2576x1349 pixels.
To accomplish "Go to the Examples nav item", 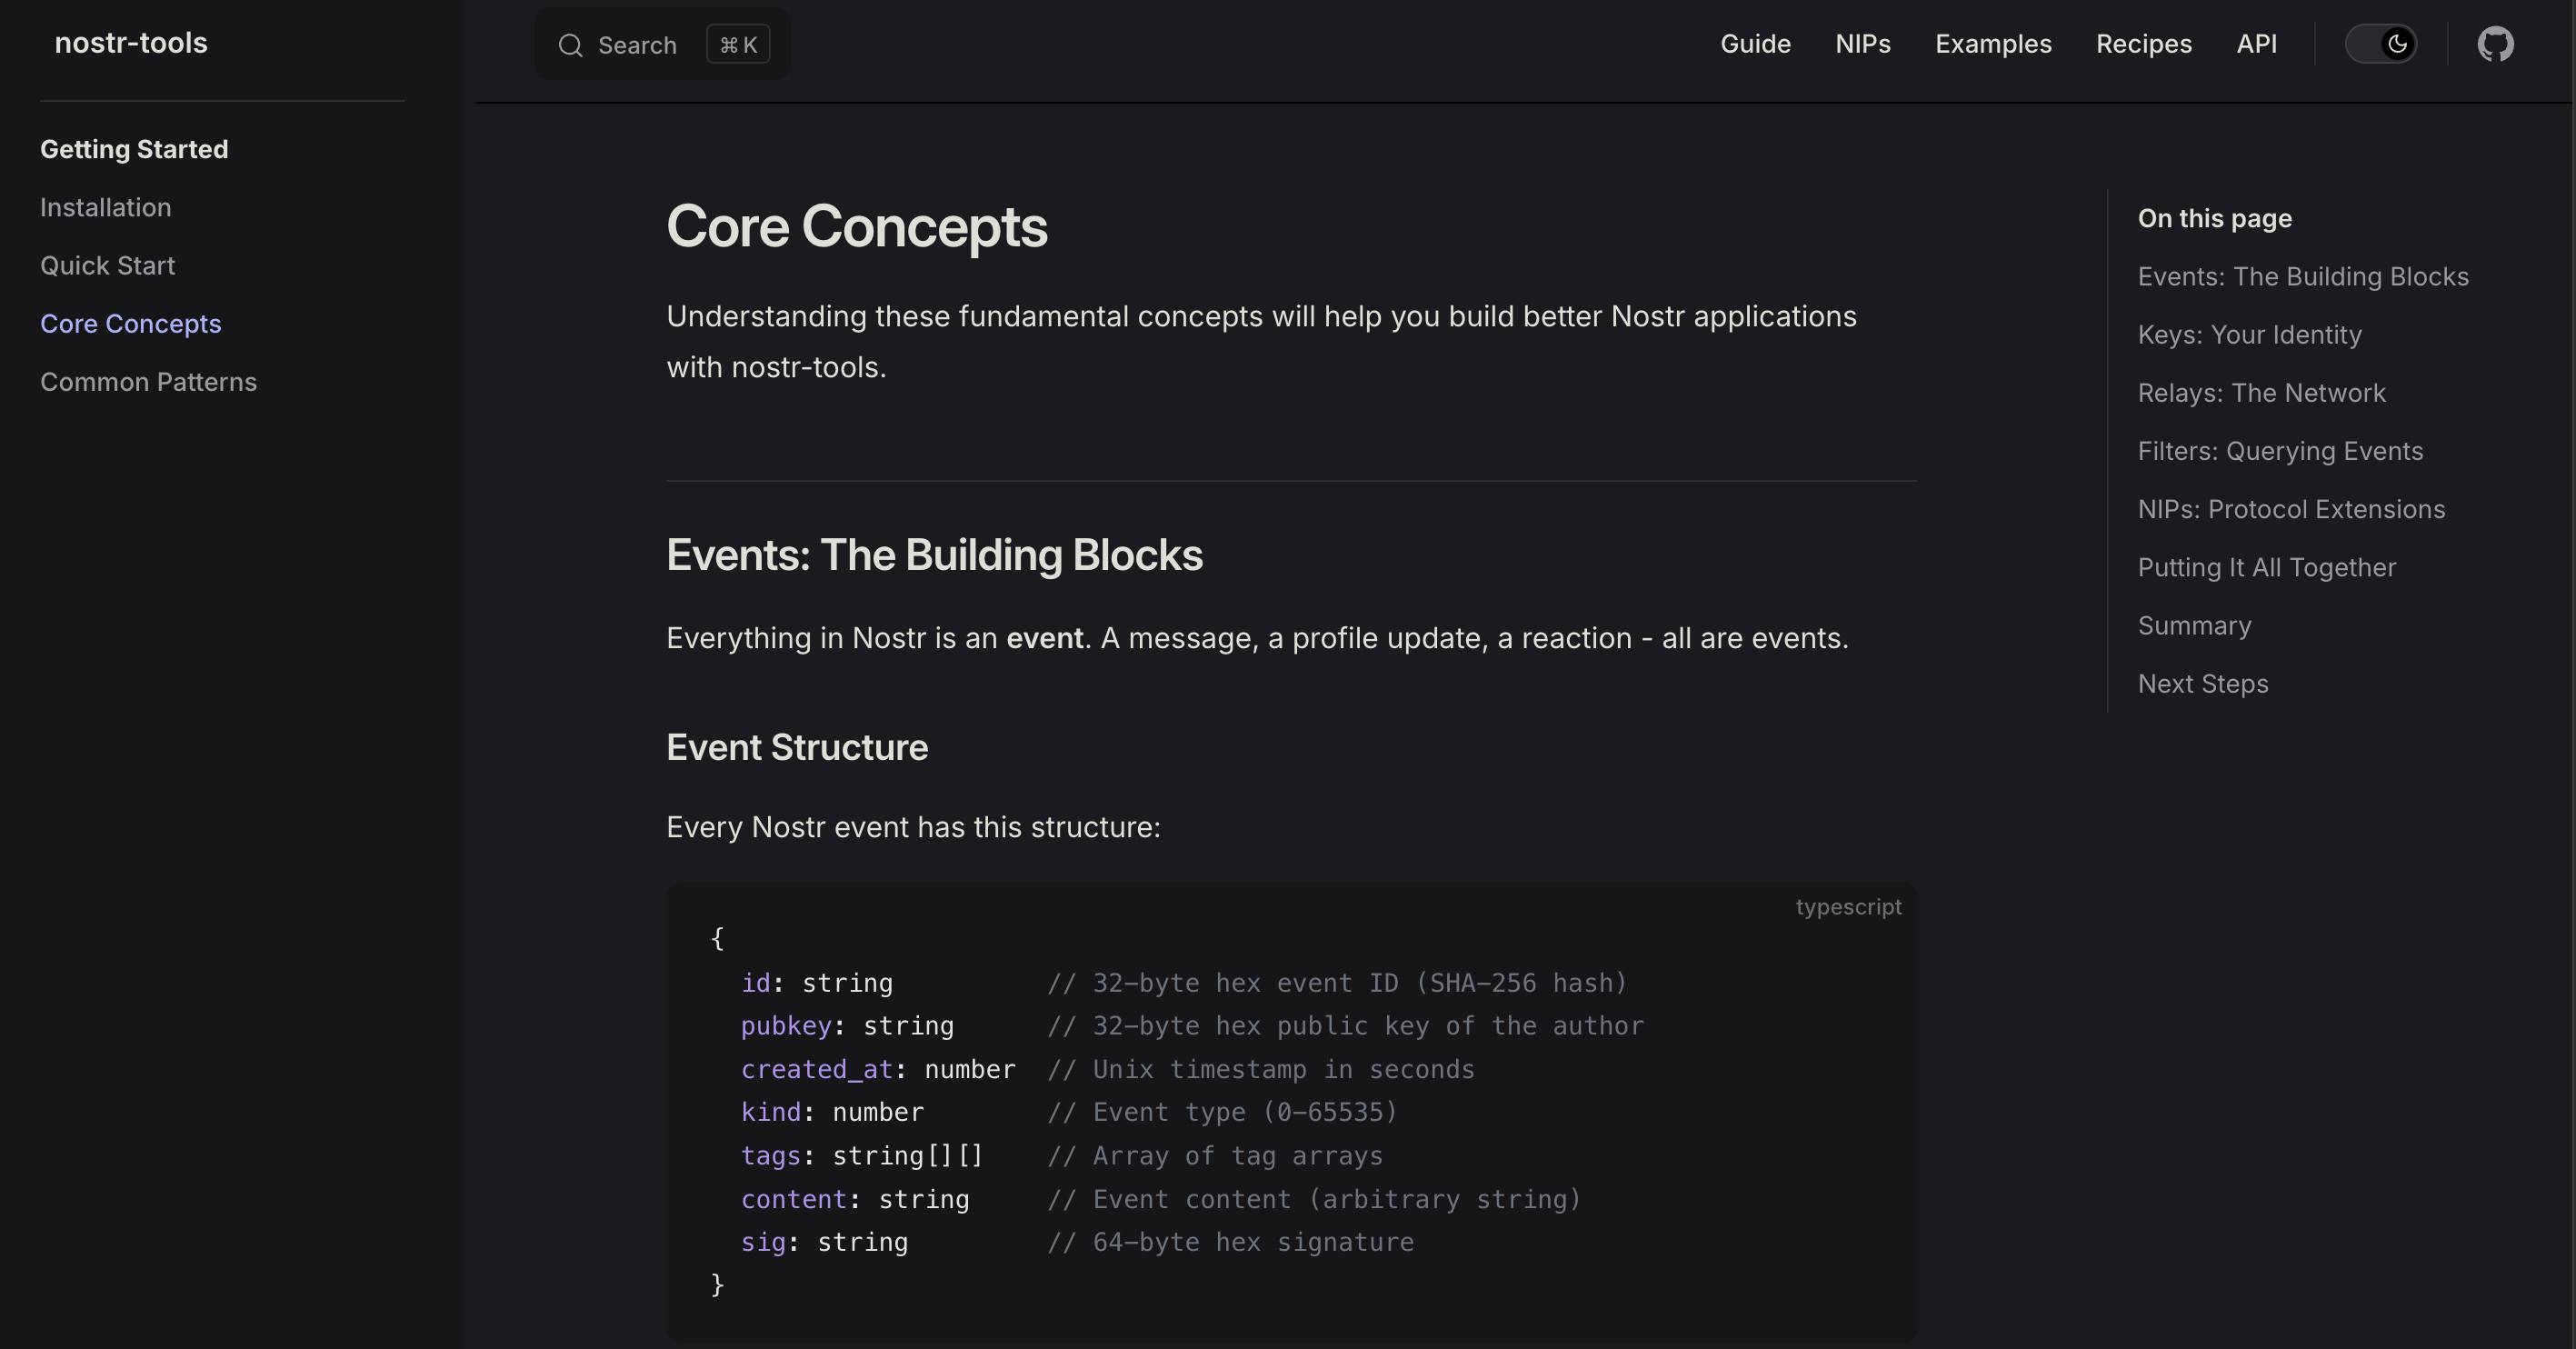I will [1992, 44].
